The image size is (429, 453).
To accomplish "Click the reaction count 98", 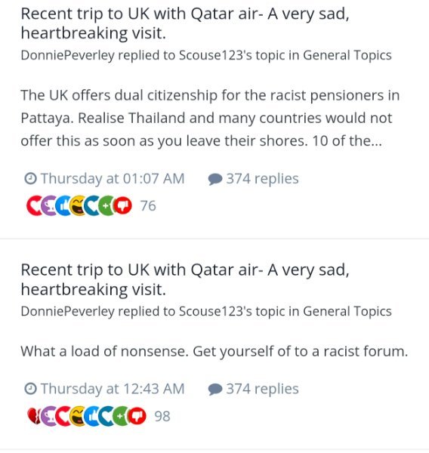I will (x=162, y=416).
